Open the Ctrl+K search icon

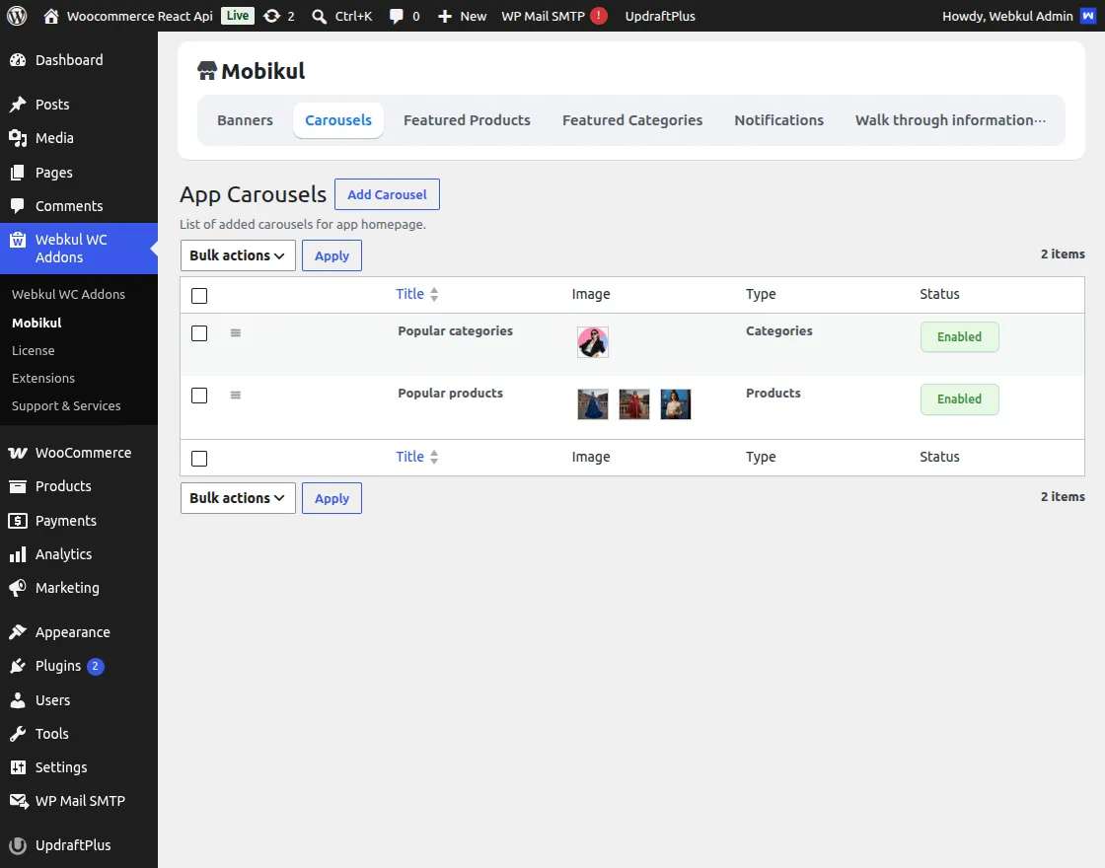tap(320, 16)
